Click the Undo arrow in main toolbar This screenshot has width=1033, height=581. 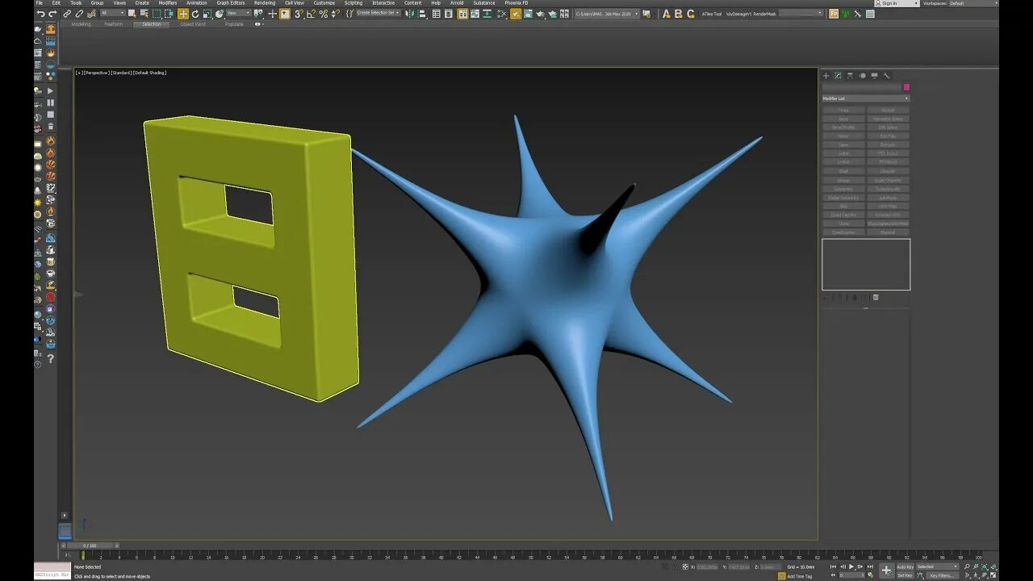(x=40, y=14)
